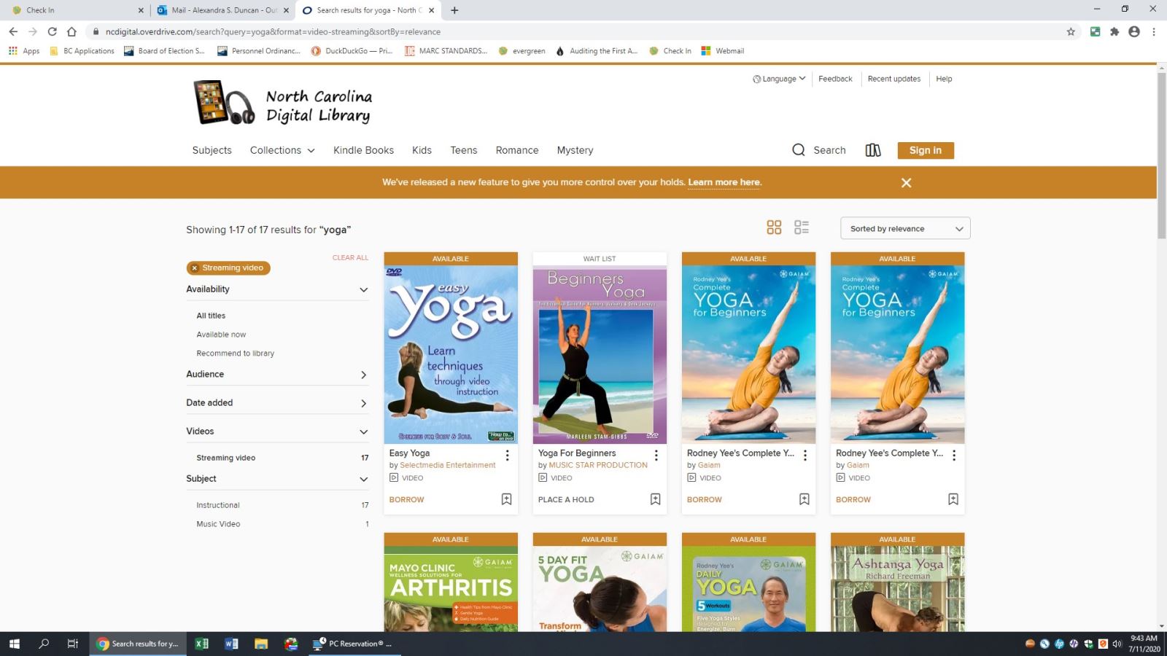Add Easy Yoga to wish list
Screen dimensions: 1167x656
tap(506, 499)
